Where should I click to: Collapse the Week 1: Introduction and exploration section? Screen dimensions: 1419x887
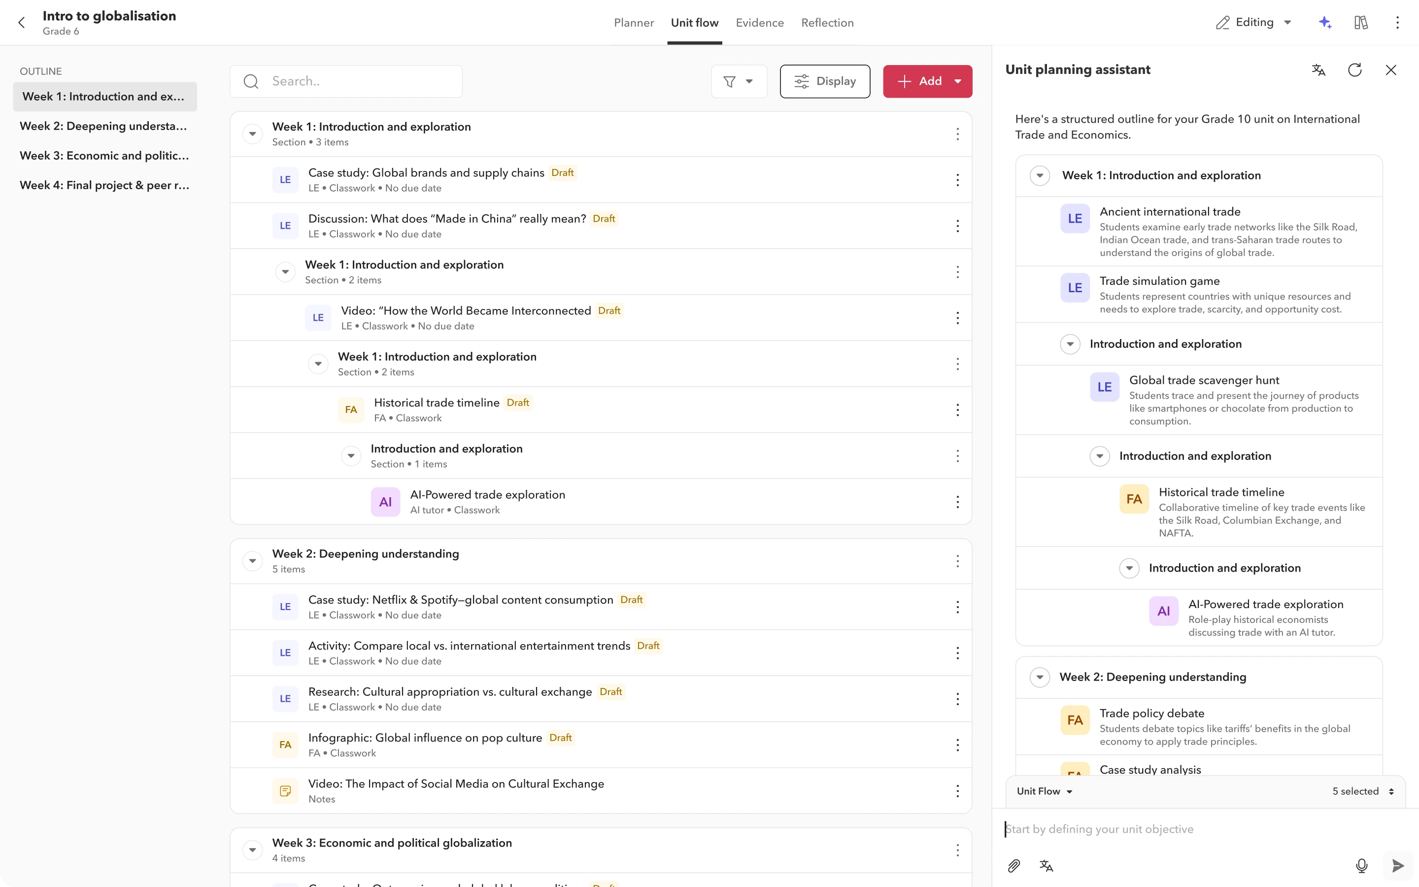click(252, 133)
